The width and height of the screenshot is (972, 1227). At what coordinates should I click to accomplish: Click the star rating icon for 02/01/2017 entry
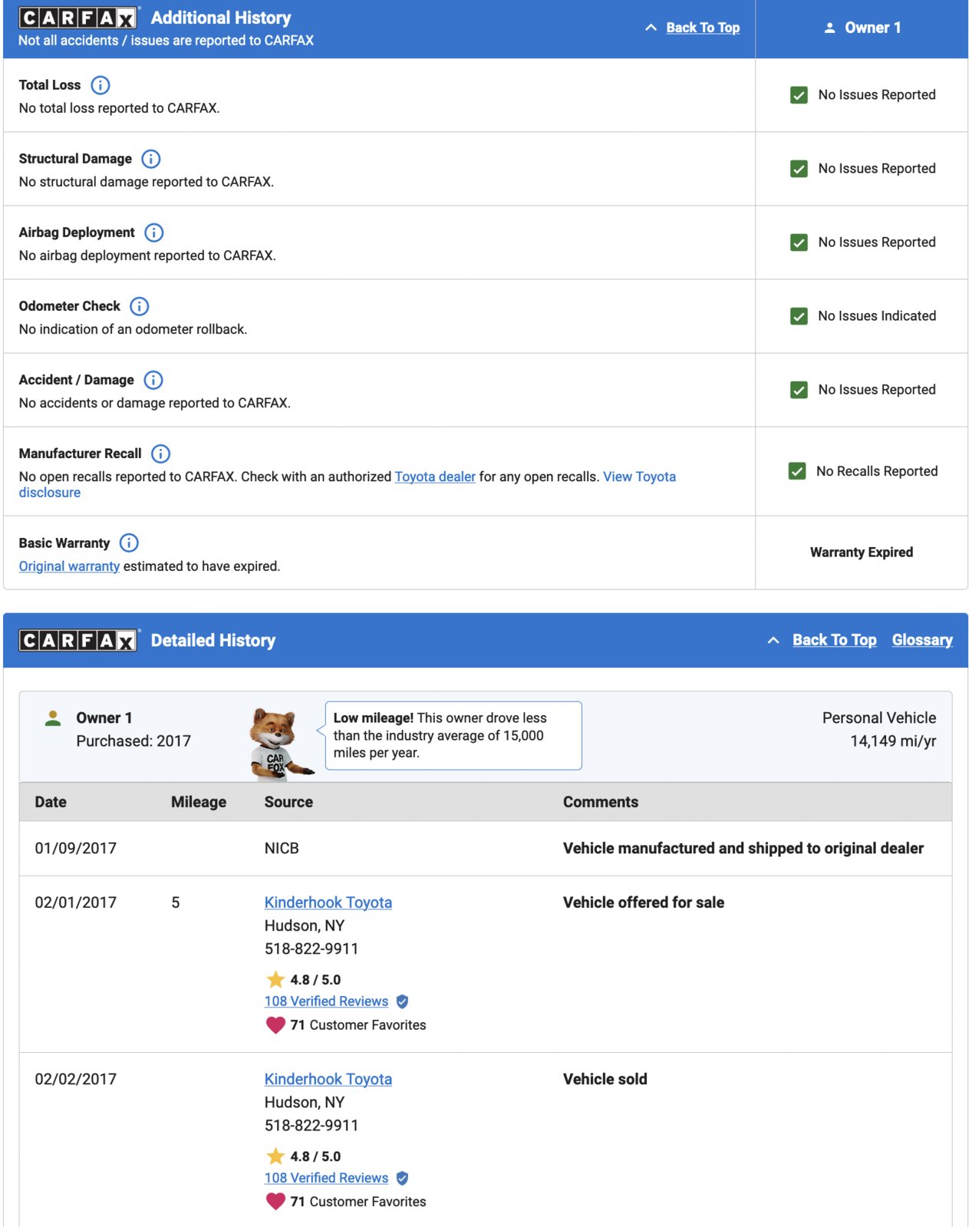tap(275, 979)
